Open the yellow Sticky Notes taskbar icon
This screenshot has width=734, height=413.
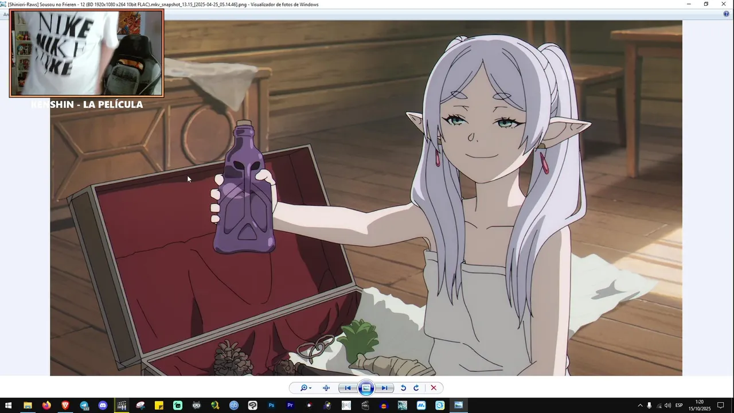[x=159, y=405]
